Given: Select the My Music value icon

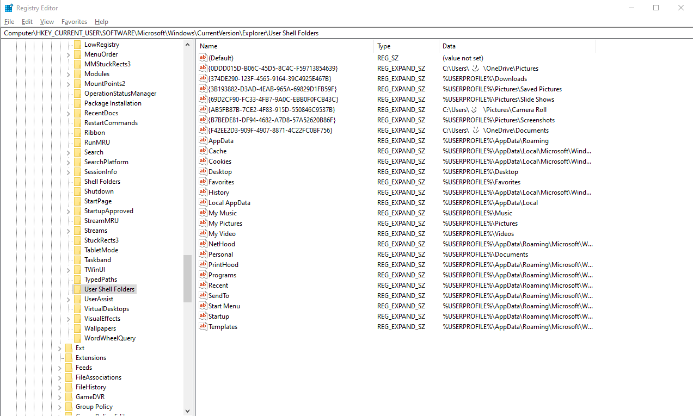Looking at the screenshot, I should click(x=203, y=213).
